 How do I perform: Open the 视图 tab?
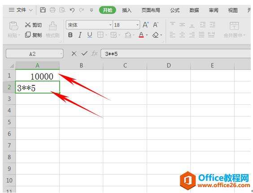[x=233, y=10]
